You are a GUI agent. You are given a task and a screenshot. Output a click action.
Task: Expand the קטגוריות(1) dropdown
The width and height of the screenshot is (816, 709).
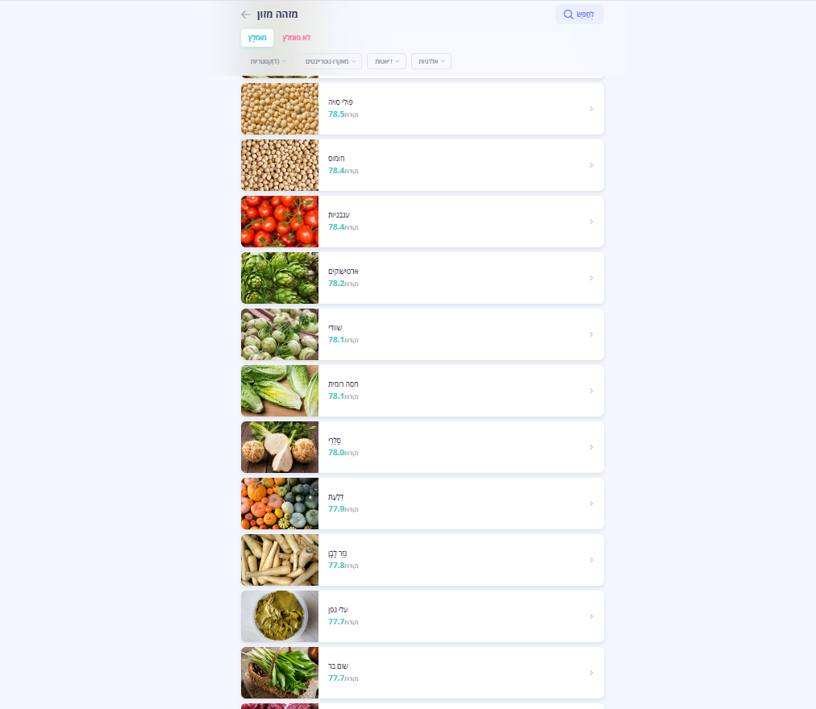click(267, 61)
